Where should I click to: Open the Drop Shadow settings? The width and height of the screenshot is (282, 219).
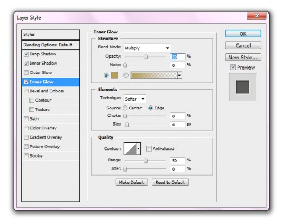pos(43,54)
